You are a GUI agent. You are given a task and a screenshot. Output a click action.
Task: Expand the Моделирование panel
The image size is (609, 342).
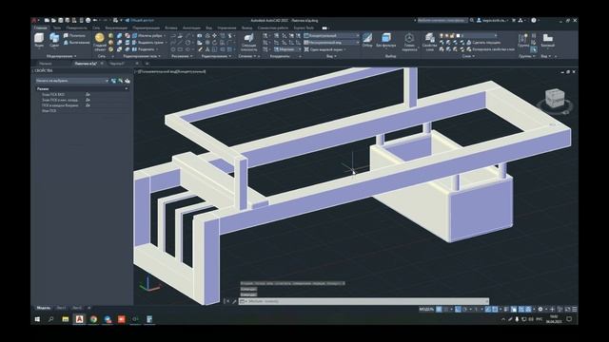pyautogui.click(x=61, y=56)
